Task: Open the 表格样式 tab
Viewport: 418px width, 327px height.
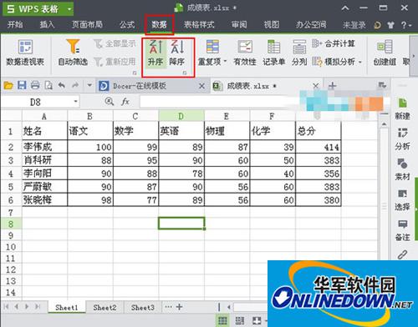Action: tap(199, 25)
